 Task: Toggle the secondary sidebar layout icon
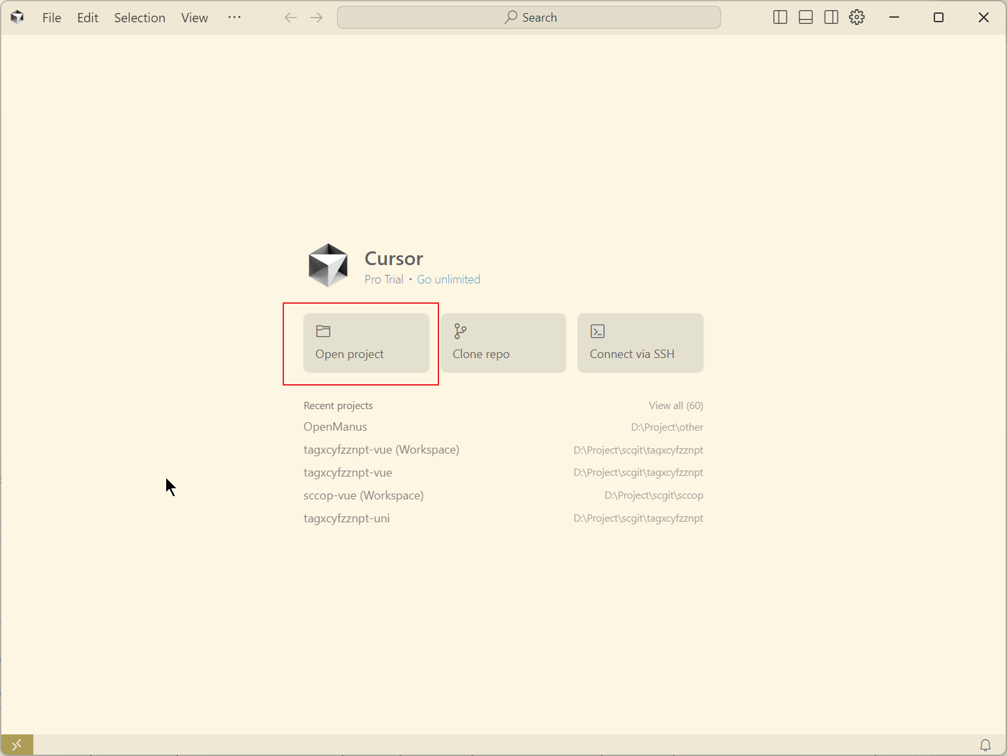[831, 18]
